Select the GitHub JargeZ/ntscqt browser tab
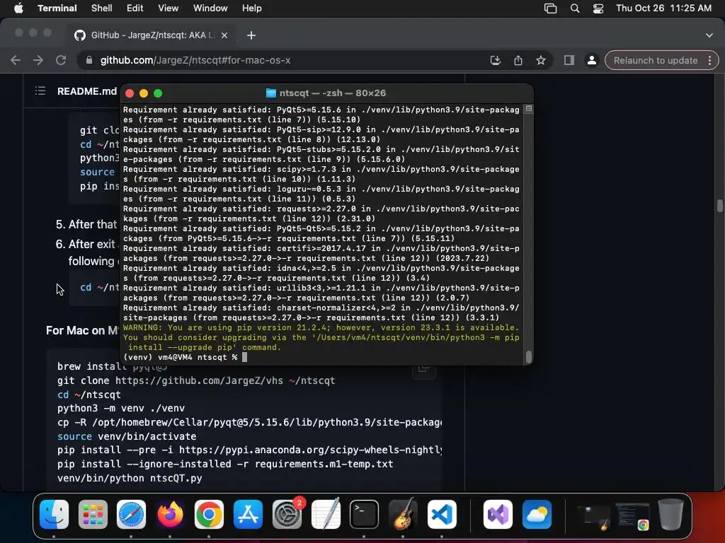Viewport: 725px width, 543px height. click(x=152, y=35)
